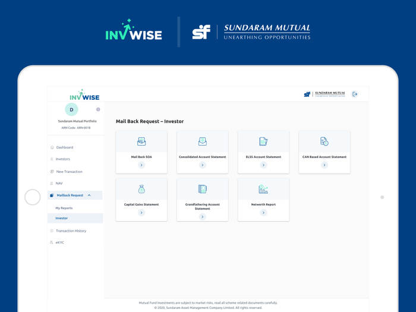The width and height of the screenshot is (416, 312).
Task: Open eKYC in the sidebar menu
Action: 59,242
